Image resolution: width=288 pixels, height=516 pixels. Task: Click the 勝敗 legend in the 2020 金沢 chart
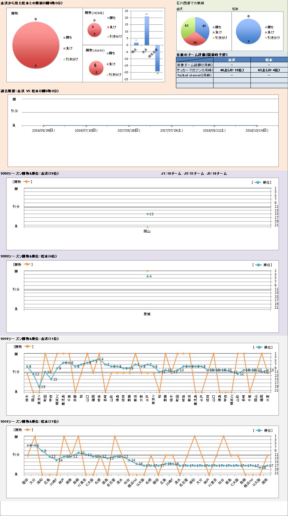(x=23, y=182)
